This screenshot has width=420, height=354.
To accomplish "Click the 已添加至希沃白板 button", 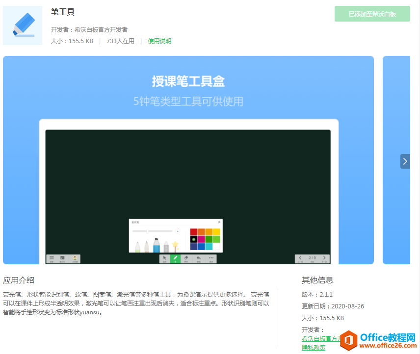I will pos(372,14).
